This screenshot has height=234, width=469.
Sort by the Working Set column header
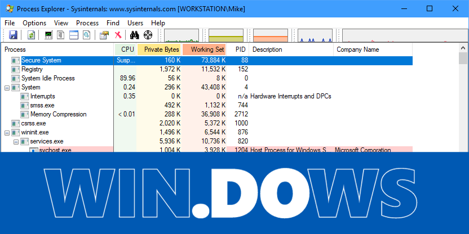tap(204, 49)
